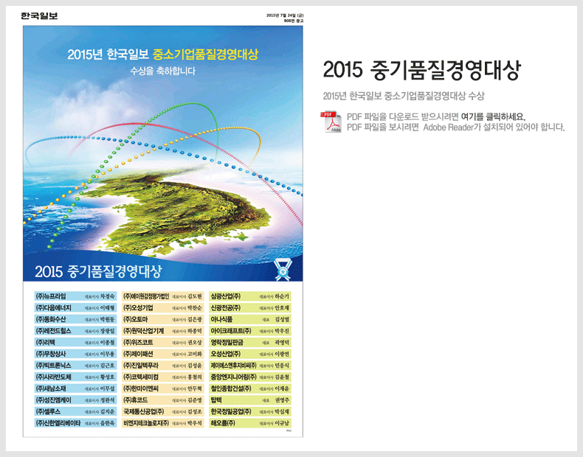Viewport: 583px width, 457px height.
Task: Click the '(주)코텍세미컴' entry
Action: pyautogui.click(x=163, y=377)
